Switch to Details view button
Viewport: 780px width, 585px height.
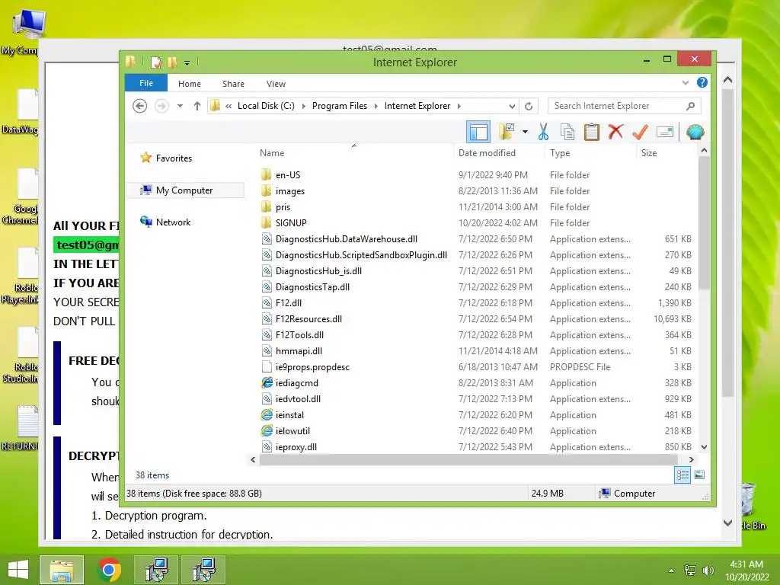tap(682, 475)
